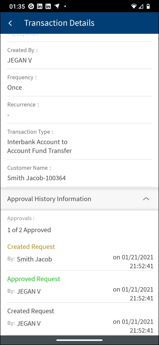Screen dimensions: 159x345
Task: Tap 1 of 2 Approved text
Action: coord(29,230)
